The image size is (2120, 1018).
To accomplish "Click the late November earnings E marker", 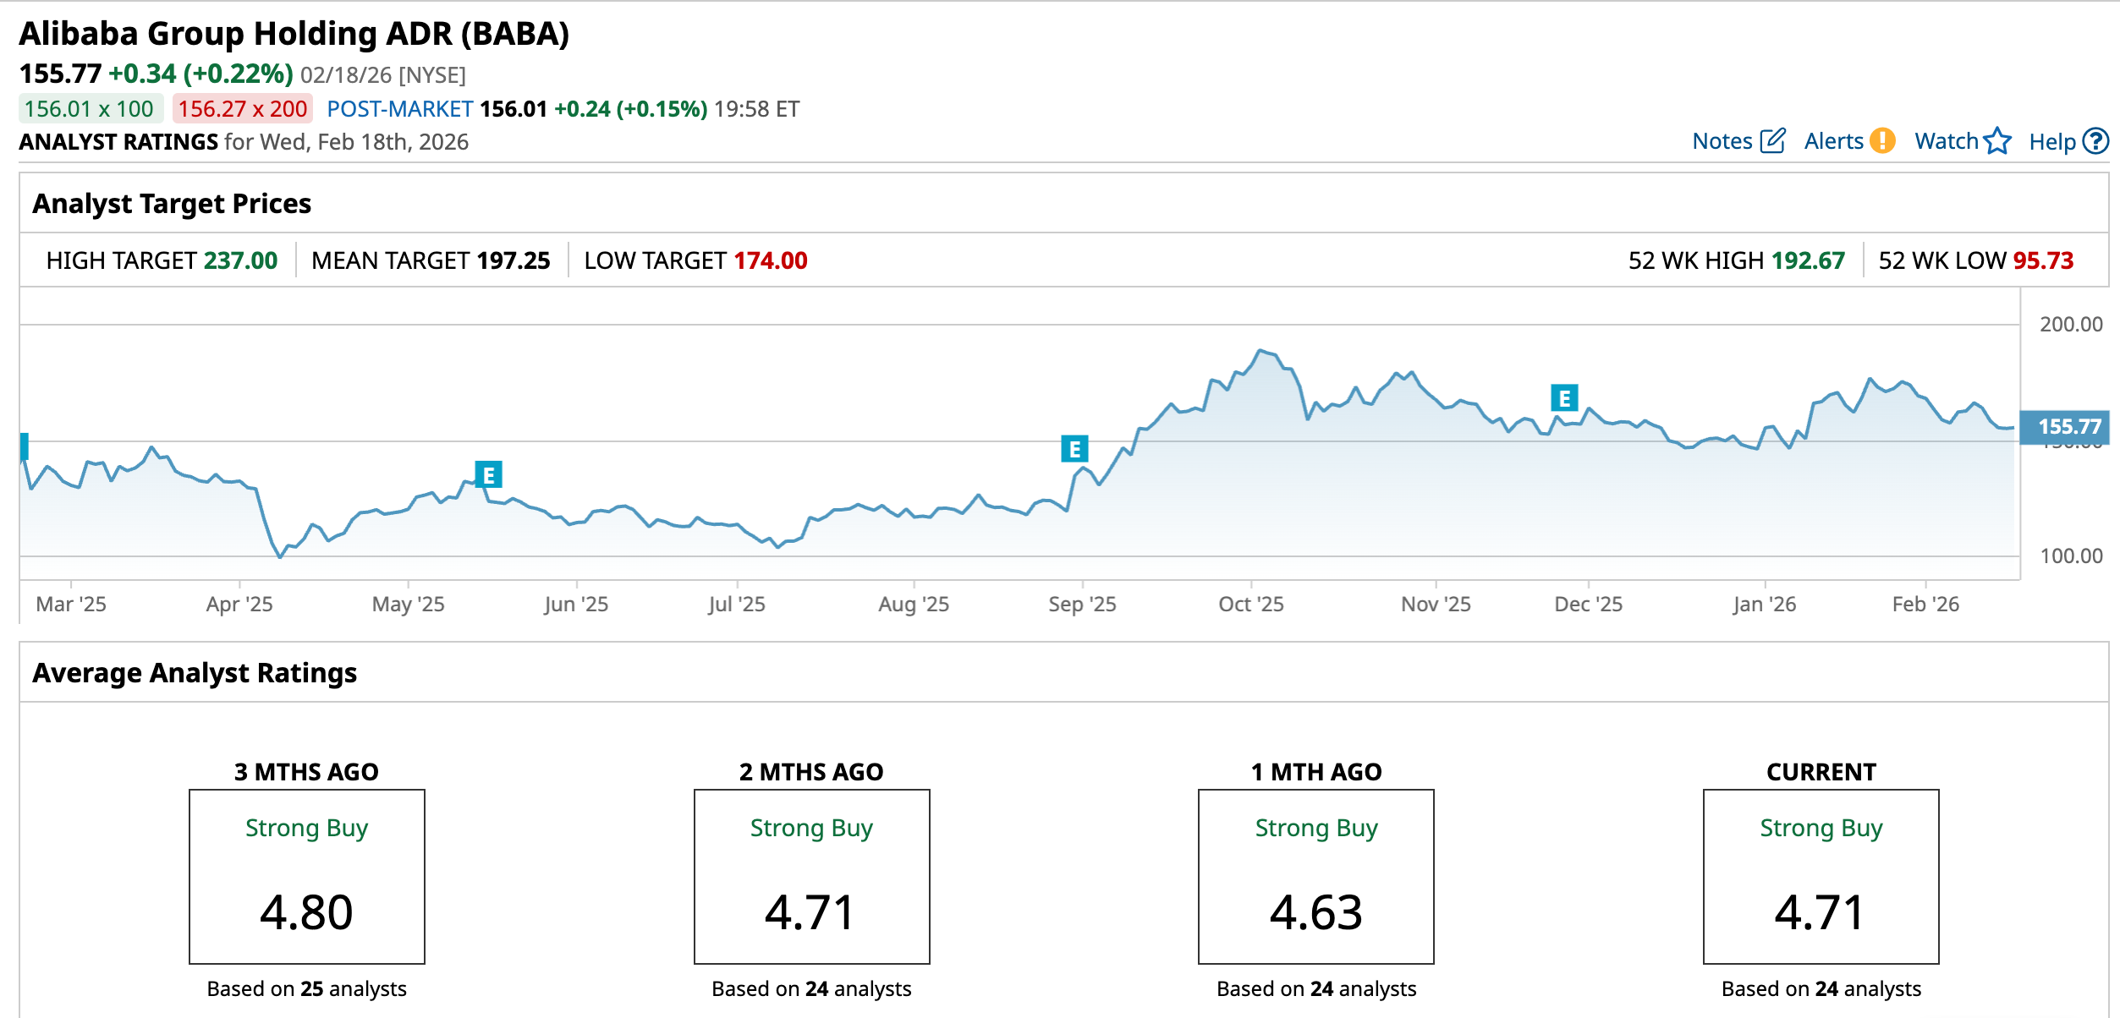I will point(1564,397).
